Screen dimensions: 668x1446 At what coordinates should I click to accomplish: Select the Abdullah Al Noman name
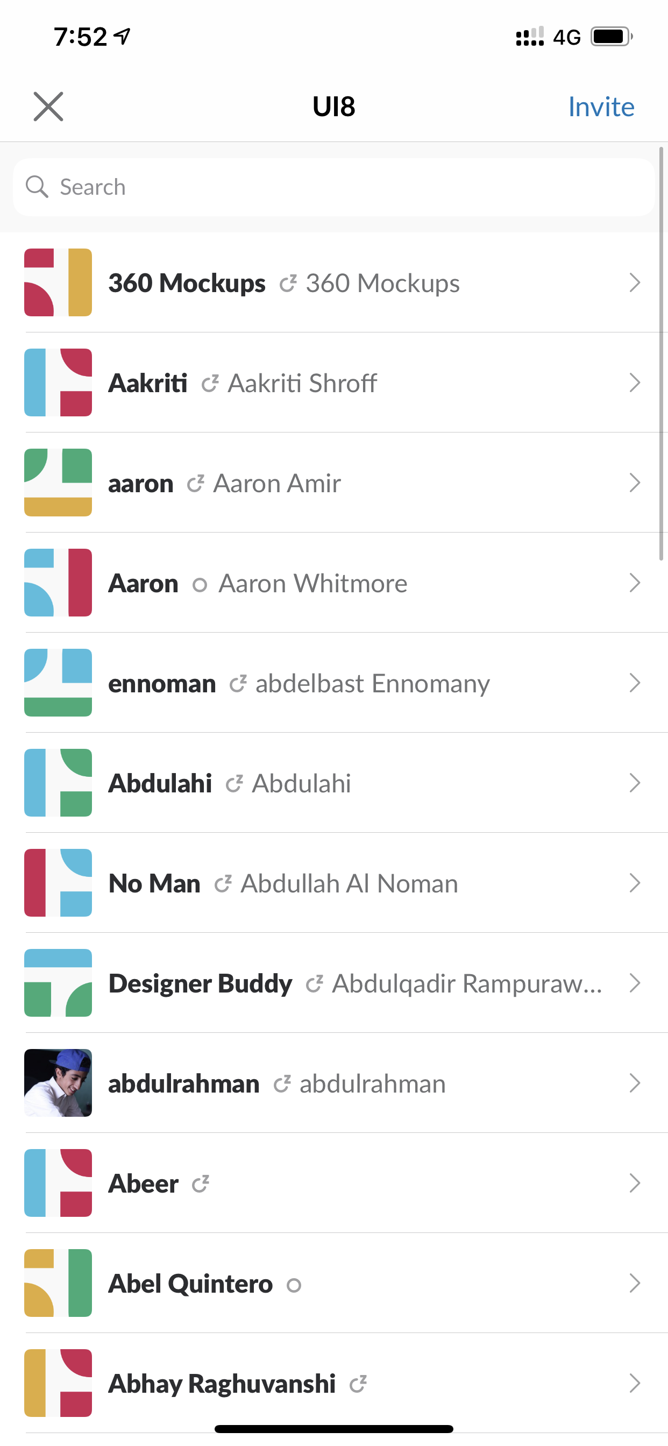349,883
